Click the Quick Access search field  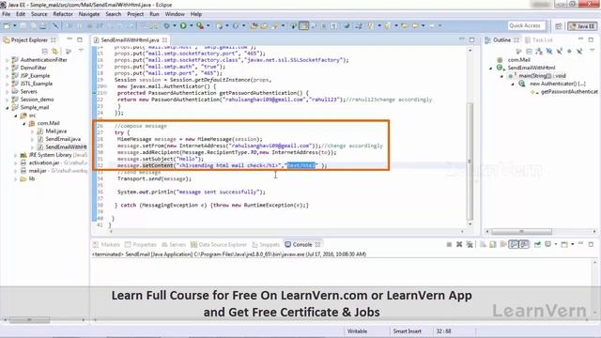click(x=526, y=25)
